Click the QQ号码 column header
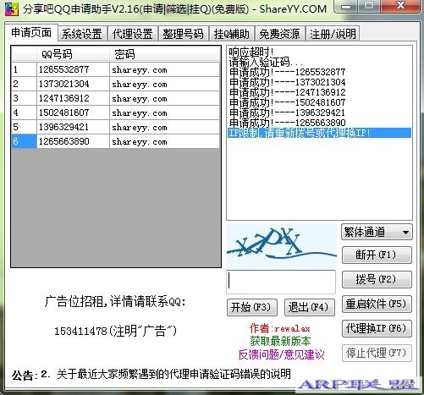Image resolution: width=424 pixels, height=395 pixels. (x=73, y=54)
